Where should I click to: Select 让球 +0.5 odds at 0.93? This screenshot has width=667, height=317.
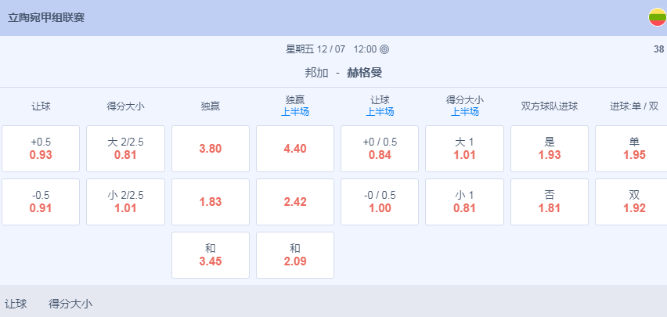point(41,149)
